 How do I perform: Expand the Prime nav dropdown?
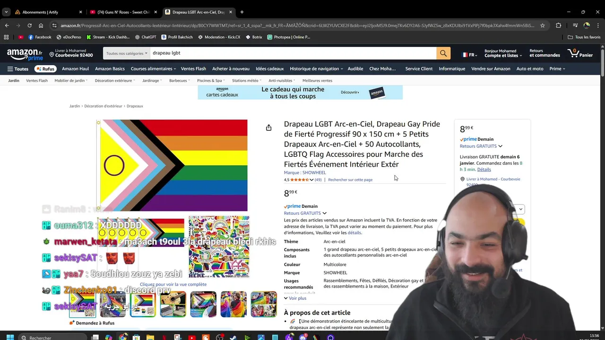(x=557, y=69)
